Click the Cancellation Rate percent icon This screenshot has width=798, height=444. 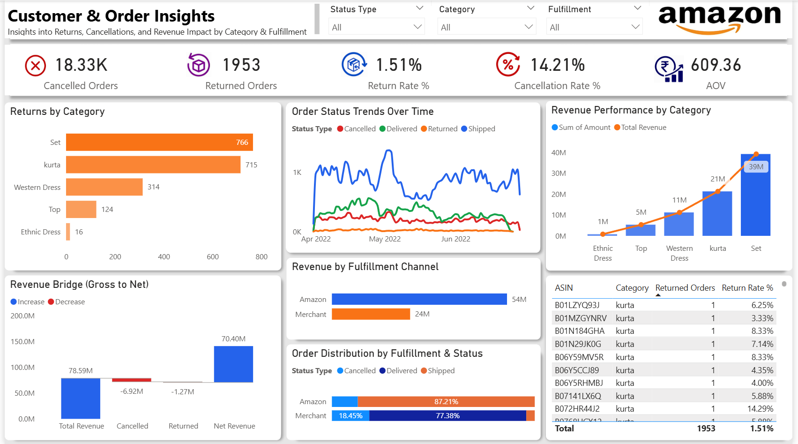(508, 65)
